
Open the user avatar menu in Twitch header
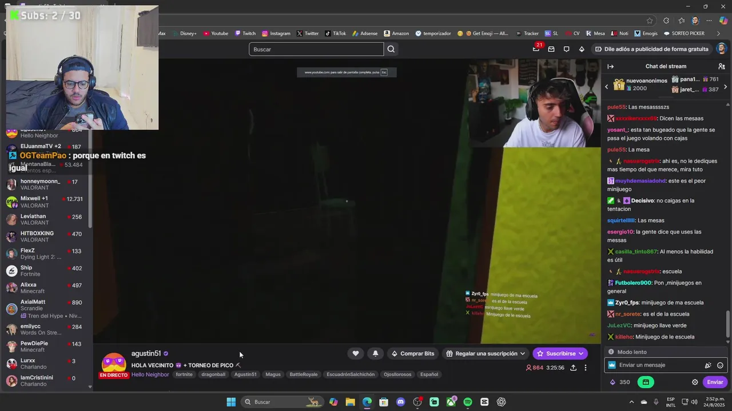(721, 49)
